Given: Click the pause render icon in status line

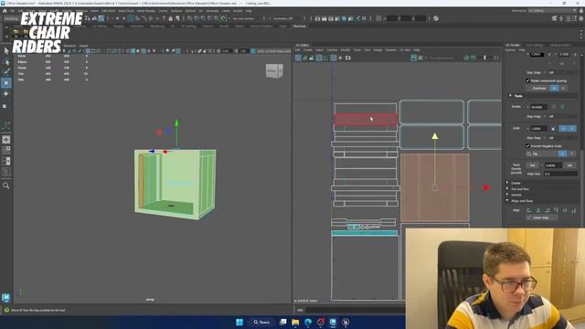Looking at the screenshot, I should 364,18.
